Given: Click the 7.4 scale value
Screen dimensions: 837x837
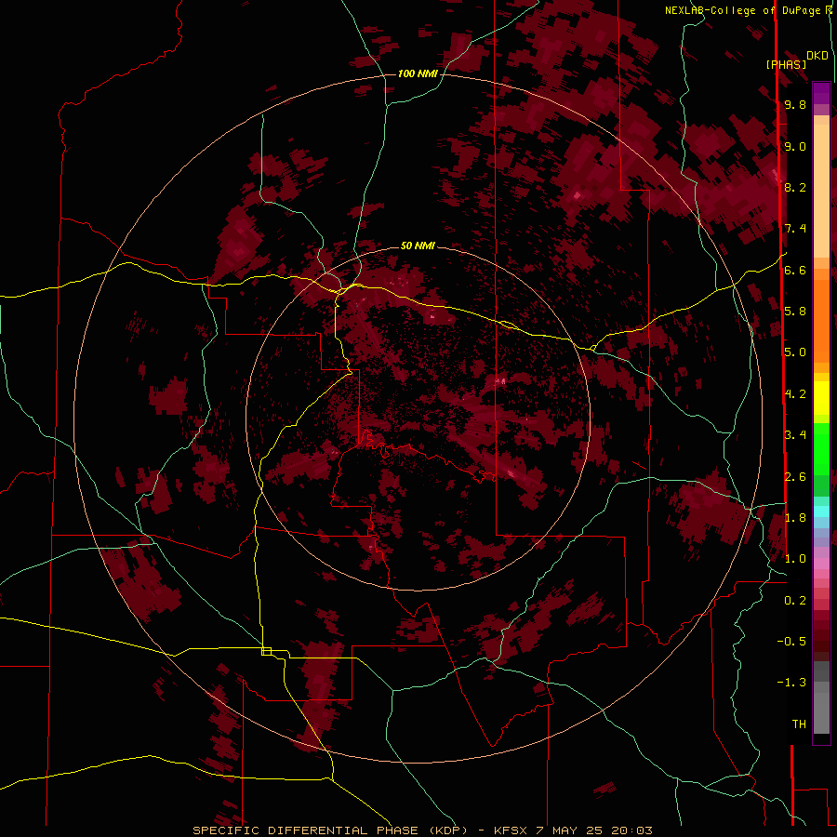Looking at the screenshot, I should point(795,229).
